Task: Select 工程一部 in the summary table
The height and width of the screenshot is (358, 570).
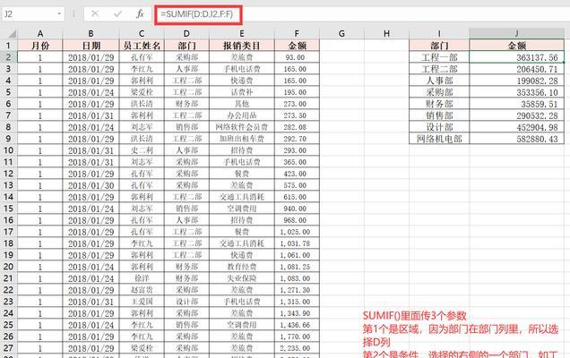Action: [439, 57]
